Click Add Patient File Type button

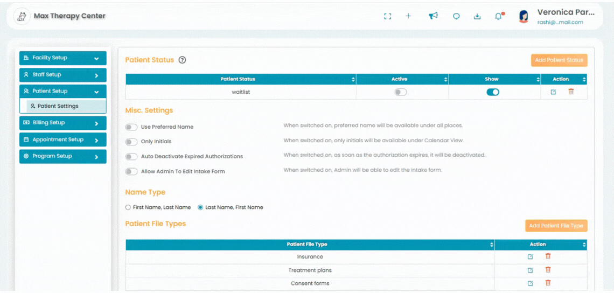coord(556,226)
